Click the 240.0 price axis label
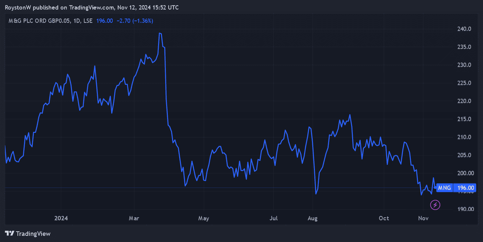Image resolution: width=483 pixels, height=242 pixels. pyautogui.click(x=462, y=29)
